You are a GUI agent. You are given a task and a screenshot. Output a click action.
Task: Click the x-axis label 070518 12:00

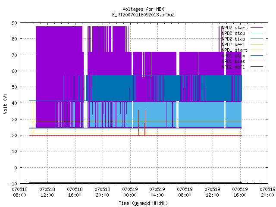[47, 192]
